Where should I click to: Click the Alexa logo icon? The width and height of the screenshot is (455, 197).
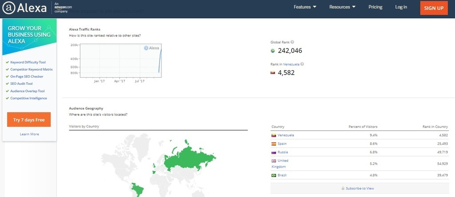[8, 8]
